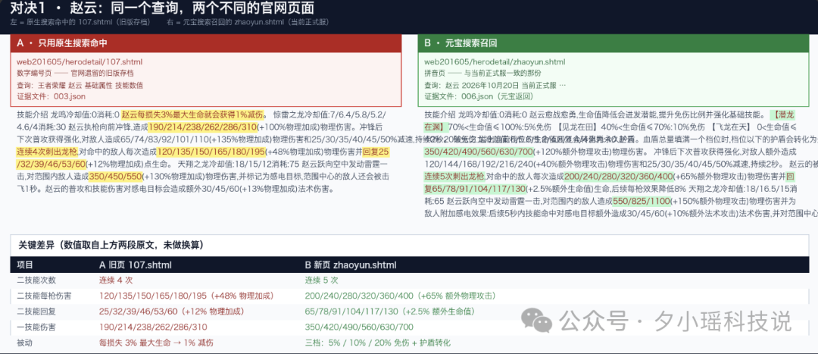Click the row label '一技能伤害'
The width and height of the screenshot is (818, 354).
pos(36,327)
